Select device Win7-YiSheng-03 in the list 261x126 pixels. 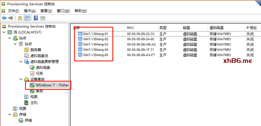[x=96, y=44]
